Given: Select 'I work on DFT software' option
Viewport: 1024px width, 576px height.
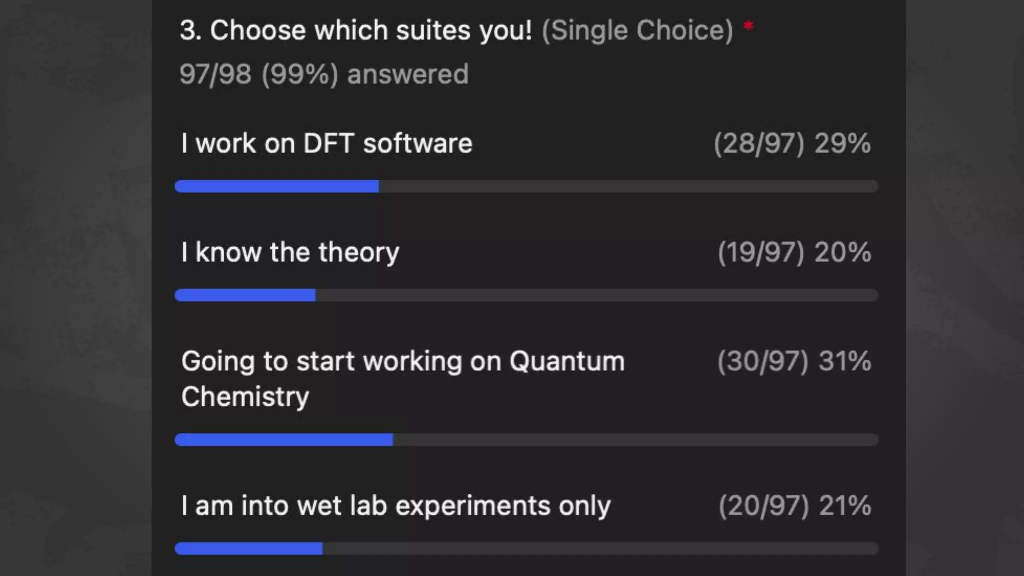Looking at the screenshot, I should pos(327,144).
